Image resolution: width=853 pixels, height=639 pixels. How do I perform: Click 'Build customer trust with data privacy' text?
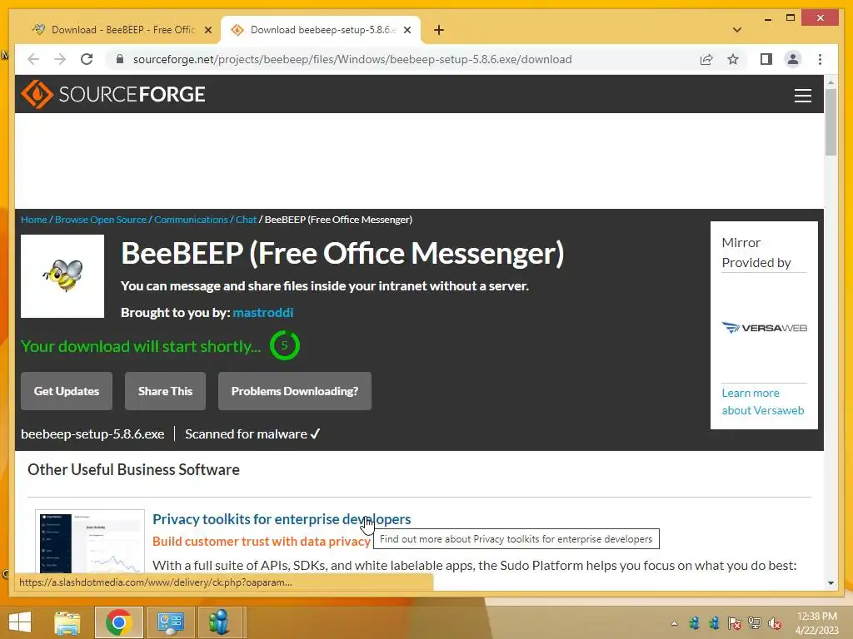pyautogui.click(x=261, y=541)
